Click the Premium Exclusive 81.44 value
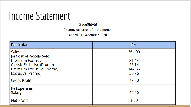 [x=134, y=61]
